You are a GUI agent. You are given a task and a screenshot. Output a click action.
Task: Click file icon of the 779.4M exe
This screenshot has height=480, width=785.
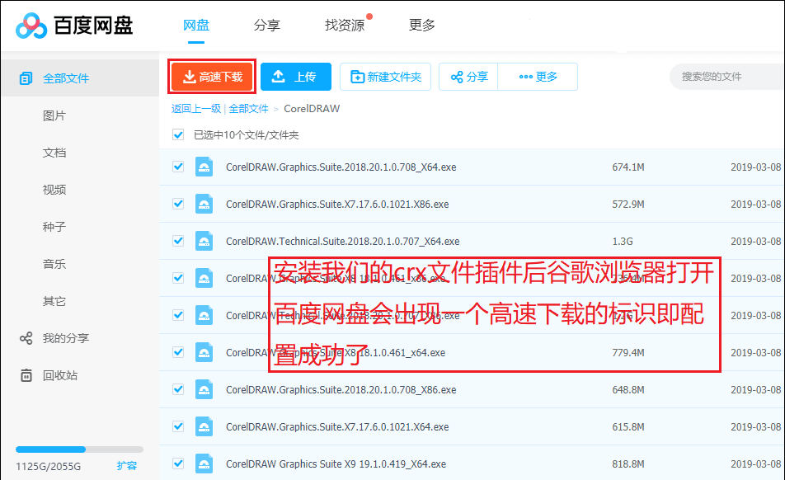[204, 352]
